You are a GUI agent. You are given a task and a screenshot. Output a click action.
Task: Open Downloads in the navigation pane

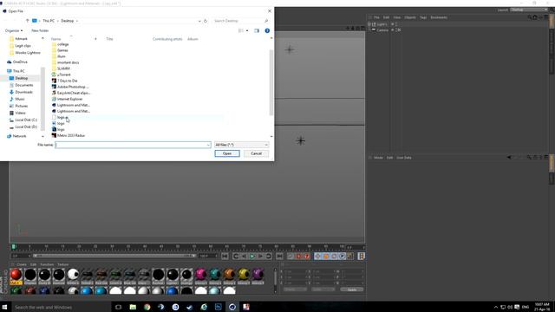point(23,92)
